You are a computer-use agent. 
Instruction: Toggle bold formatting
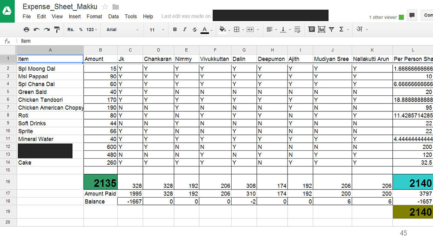[175, 29]
